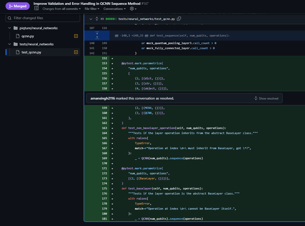Expand all lines in test_qcnn.py diff

[97, 19]
